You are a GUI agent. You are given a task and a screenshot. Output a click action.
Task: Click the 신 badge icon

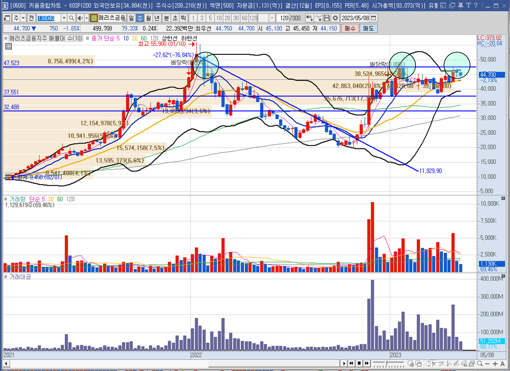coord(94,18)
